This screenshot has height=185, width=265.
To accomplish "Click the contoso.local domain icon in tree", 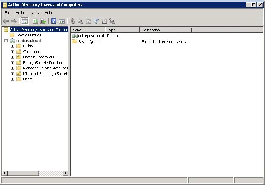I will tap(12, 41).
